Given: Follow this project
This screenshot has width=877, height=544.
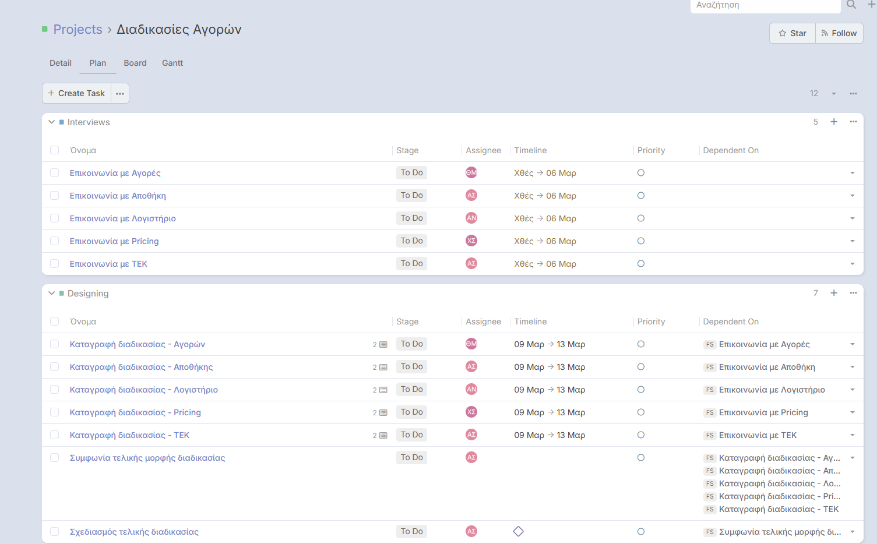Looking at the screenshot, I should [839, 33].
